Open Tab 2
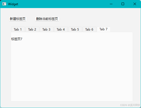 coord(32,30)
